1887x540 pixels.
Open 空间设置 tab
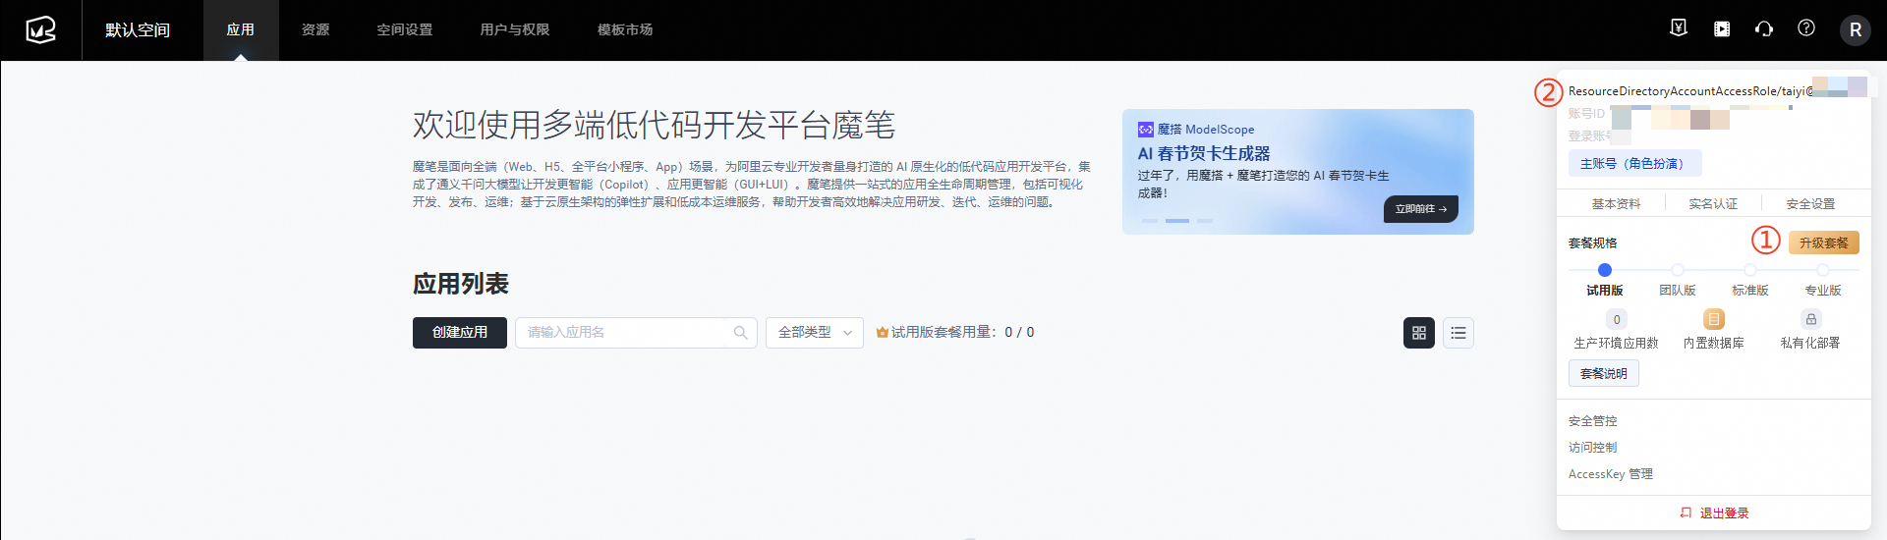[x=405, y=30]
